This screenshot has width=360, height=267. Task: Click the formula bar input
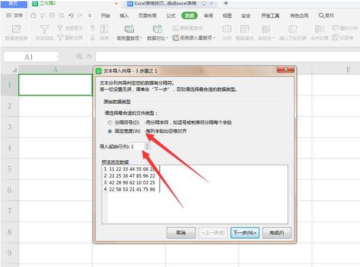pyautogui.click(x=227, y=57)
